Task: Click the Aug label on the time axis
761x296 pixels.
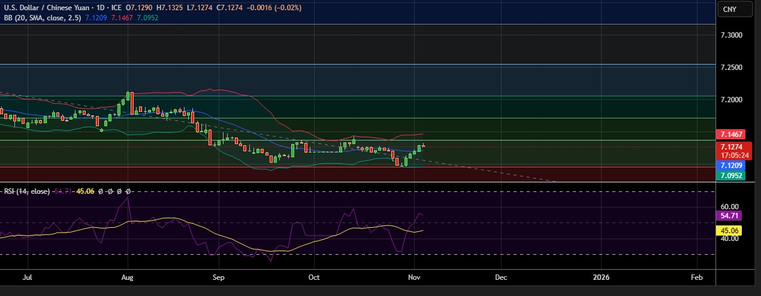Action: coord(126,278)
